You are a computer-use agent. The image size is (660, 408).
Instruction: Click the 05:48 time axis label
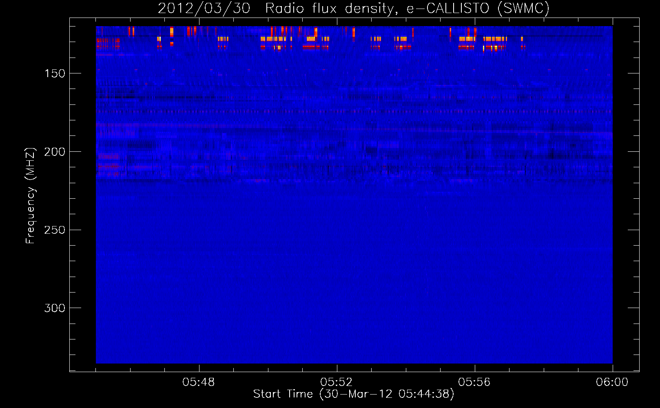(199, 382)
